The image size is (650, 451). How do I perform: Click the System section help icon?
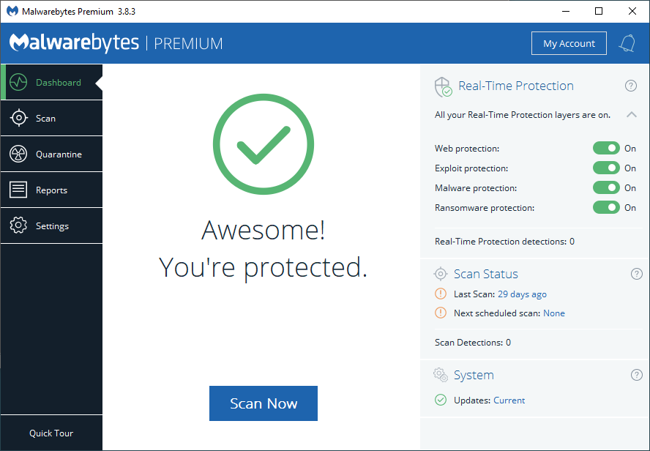636,375
